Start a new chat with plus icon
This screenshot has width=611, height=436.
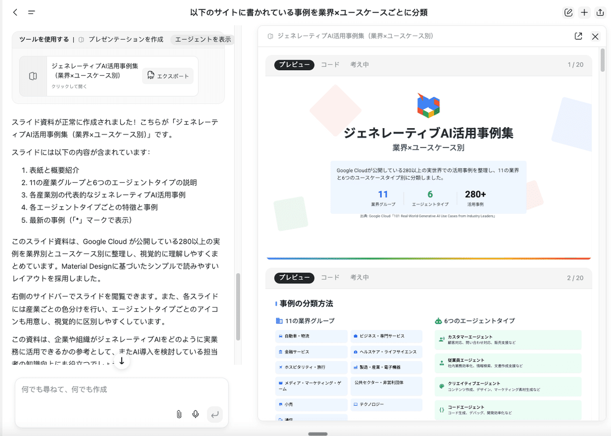coord(585,13)
